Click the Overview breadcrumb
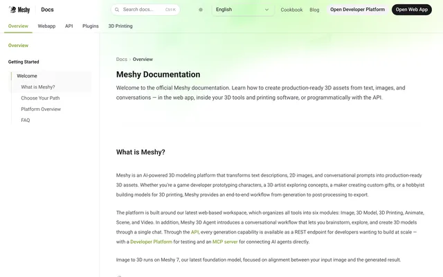 pos(143,60)
